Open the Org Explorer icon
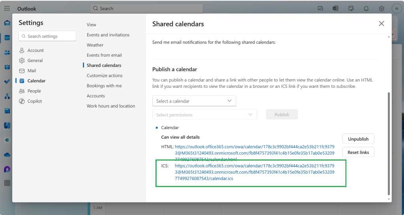404x215 pixels. (x=7, y=96)
